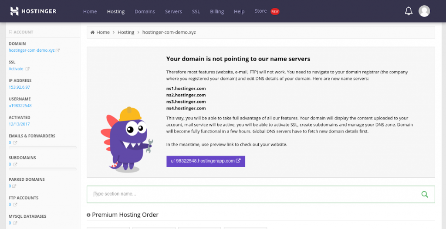Screen dimensions: 446x229
Task: Click external link icon next to SSL Activate
Action: click(27, 69)
